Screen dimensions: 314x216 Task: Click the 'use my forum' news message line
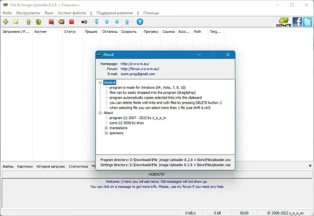click(x=157, y=187)
